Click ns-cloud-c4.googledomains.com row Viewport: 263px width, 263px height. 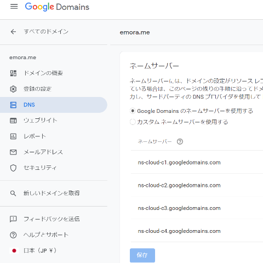coord(197,231)
